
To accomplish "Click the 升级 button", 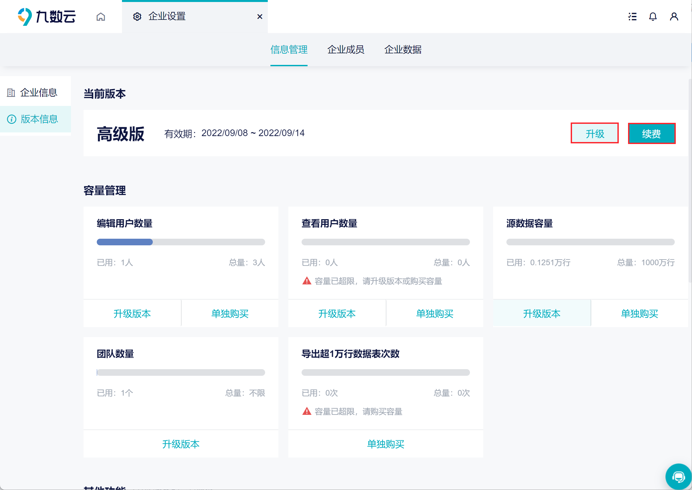I will [x=595, y=133].
